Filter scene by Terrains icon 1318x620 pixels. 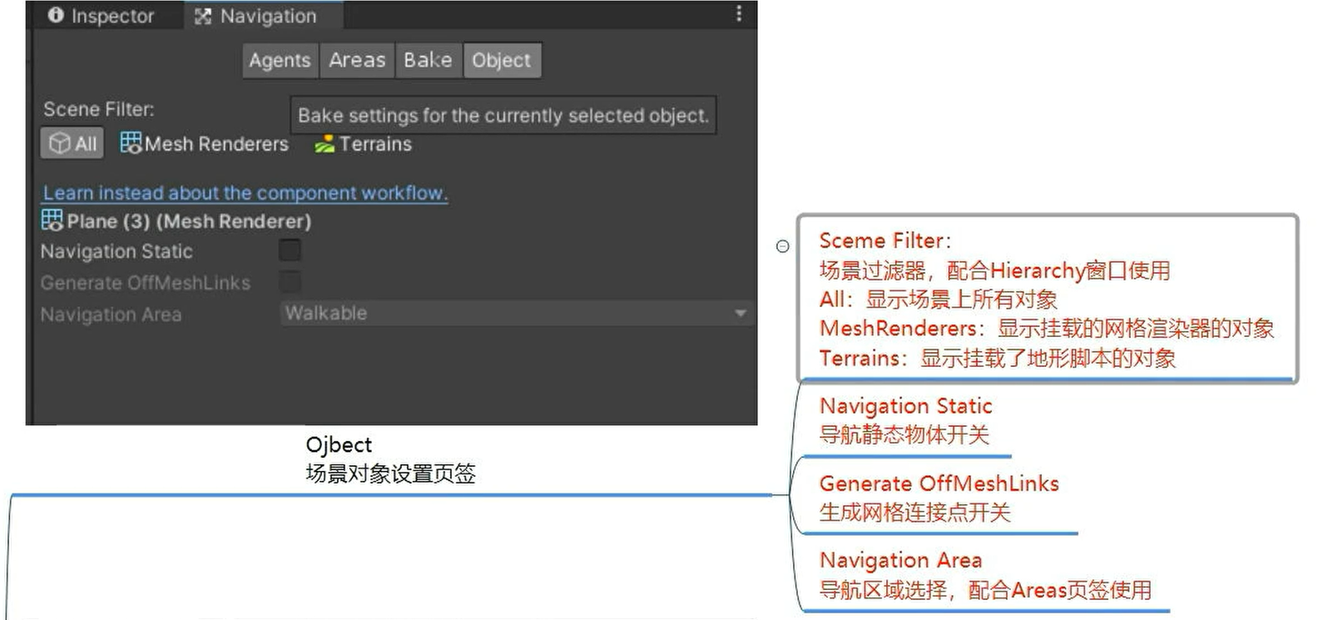[325, 145]
